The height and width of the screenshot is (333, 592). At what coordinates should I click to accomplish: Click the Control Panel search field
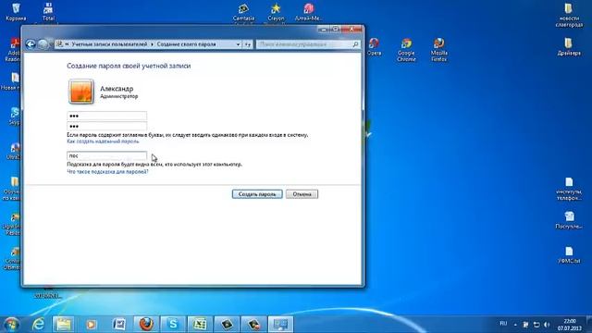pos(308,44)
